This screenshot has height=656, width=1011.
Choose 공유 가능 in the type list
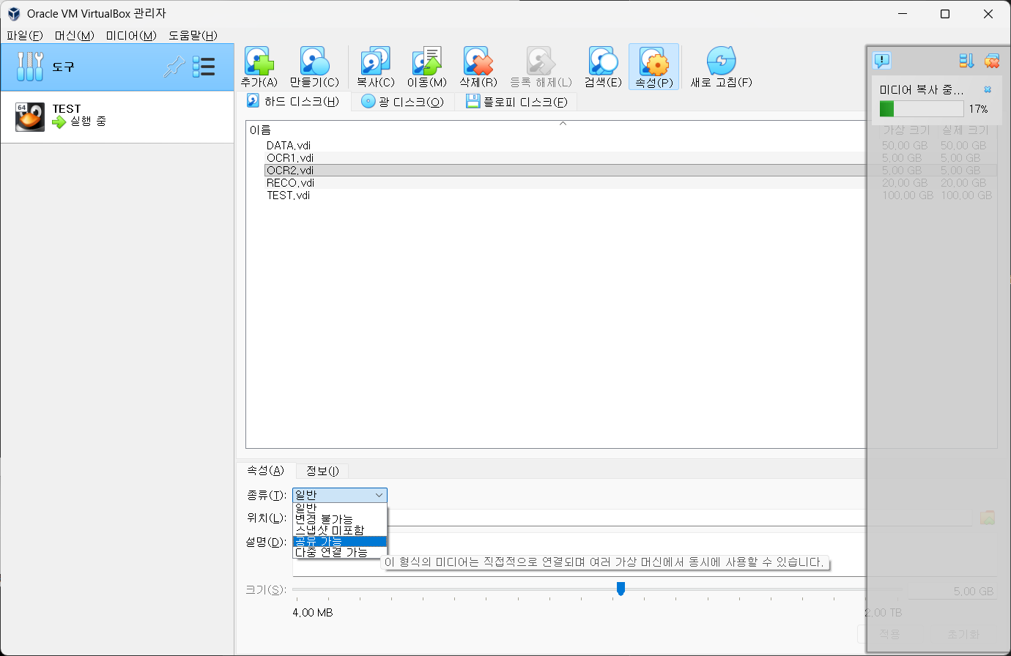point(340,541)
